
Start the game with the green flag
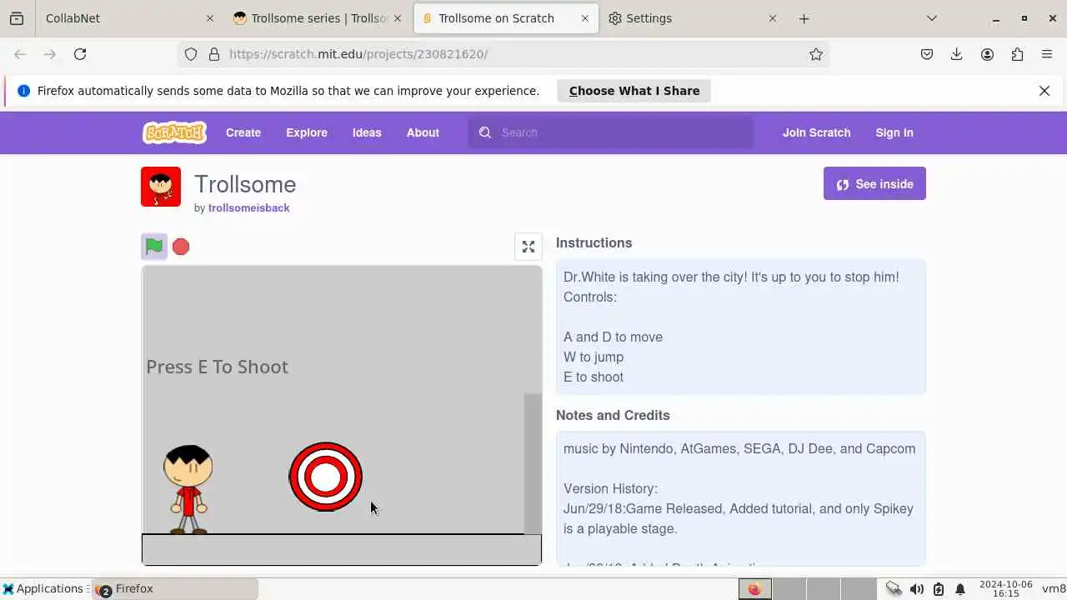(x=154, y=247)
